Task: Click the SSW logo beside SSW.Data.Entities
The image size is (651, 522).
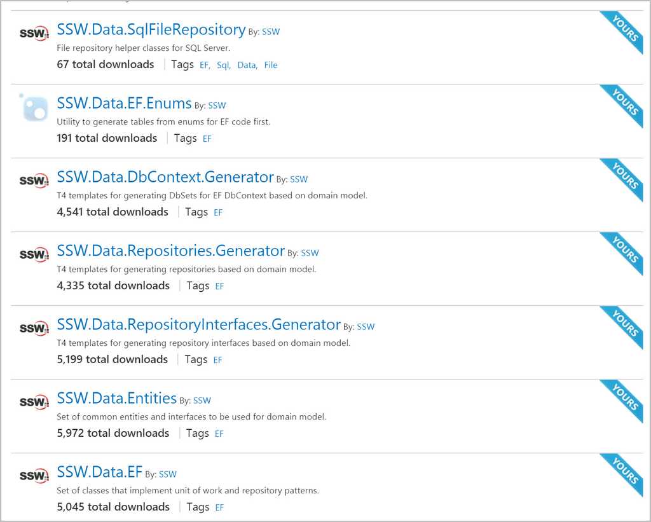Action: point(34,402)
